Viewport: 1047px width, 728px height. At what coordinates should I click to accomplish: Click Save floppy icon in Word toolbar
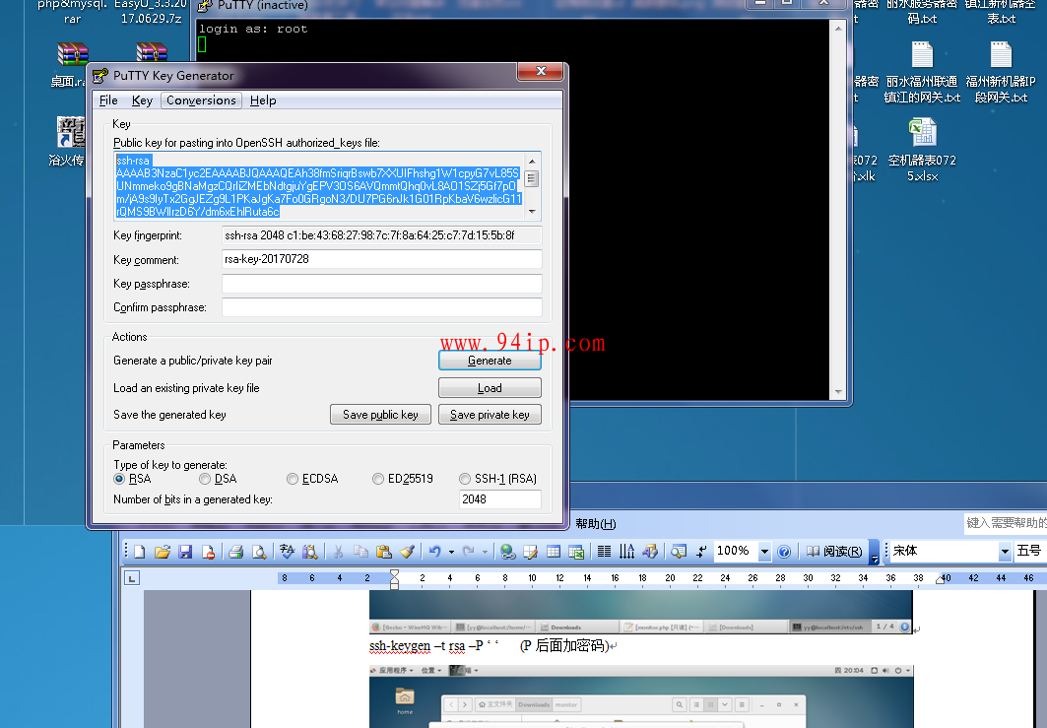pos(185,552)
